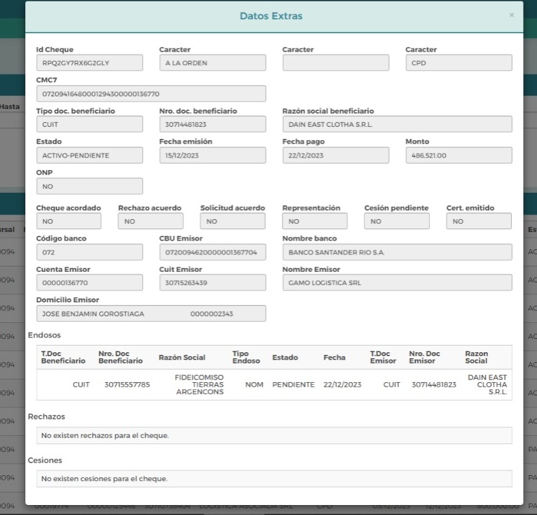Click the empty Caracter field

click(x=336, y=62)
